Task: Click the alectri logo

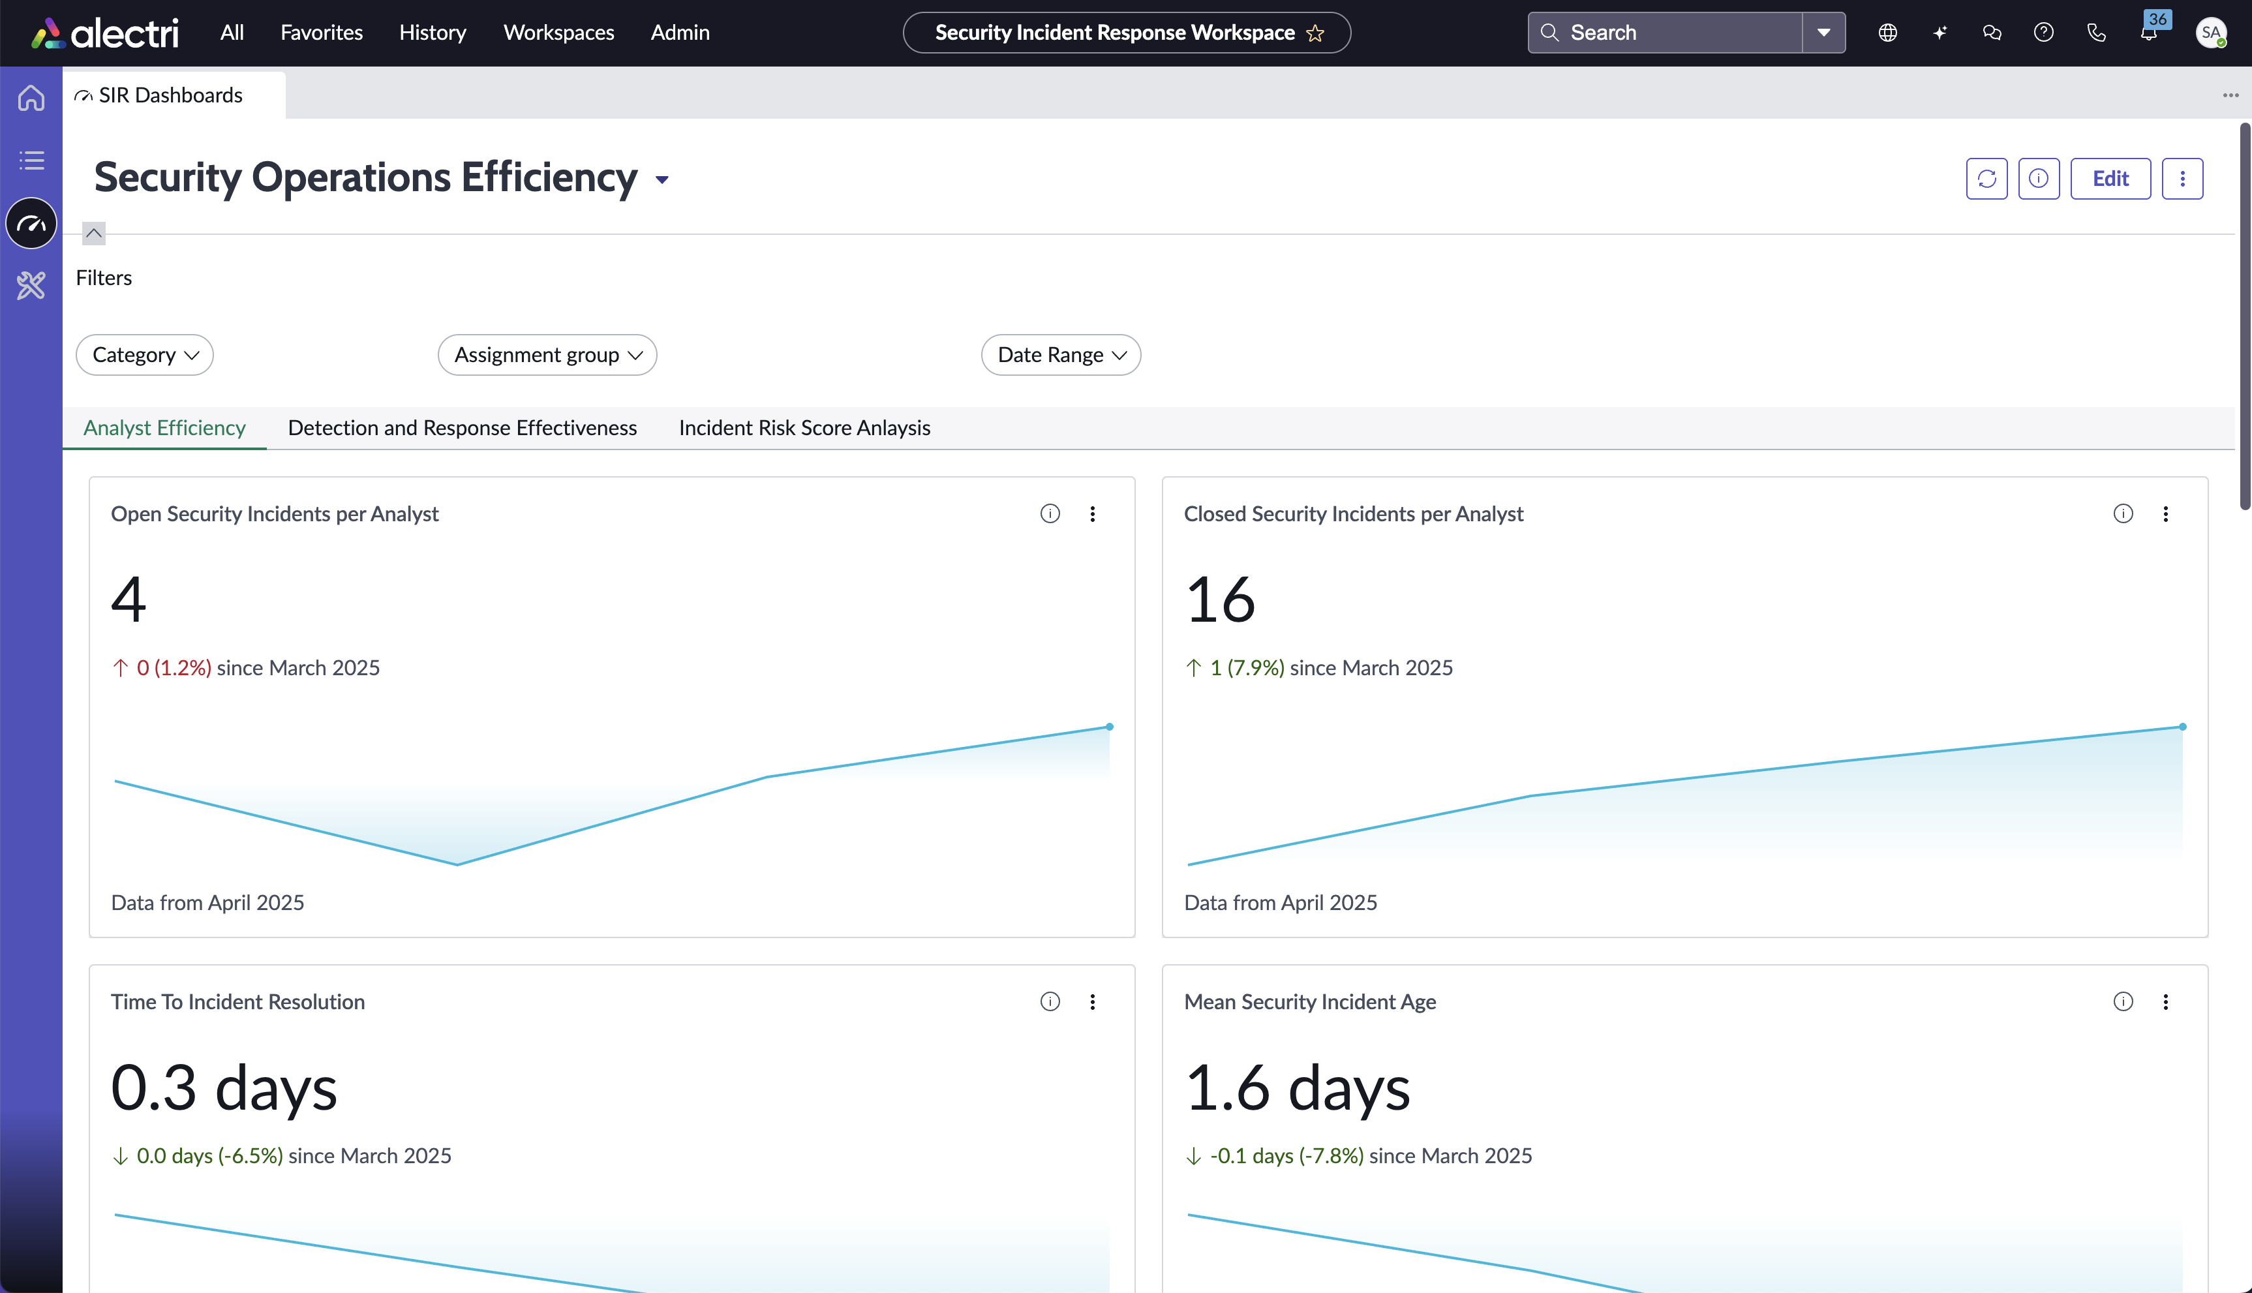Action: click(x=105, y=33)
